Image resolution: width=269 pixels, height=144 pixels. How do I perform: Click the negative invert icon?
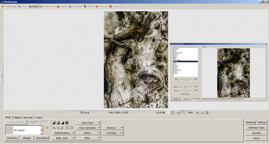tap(67, 123)
